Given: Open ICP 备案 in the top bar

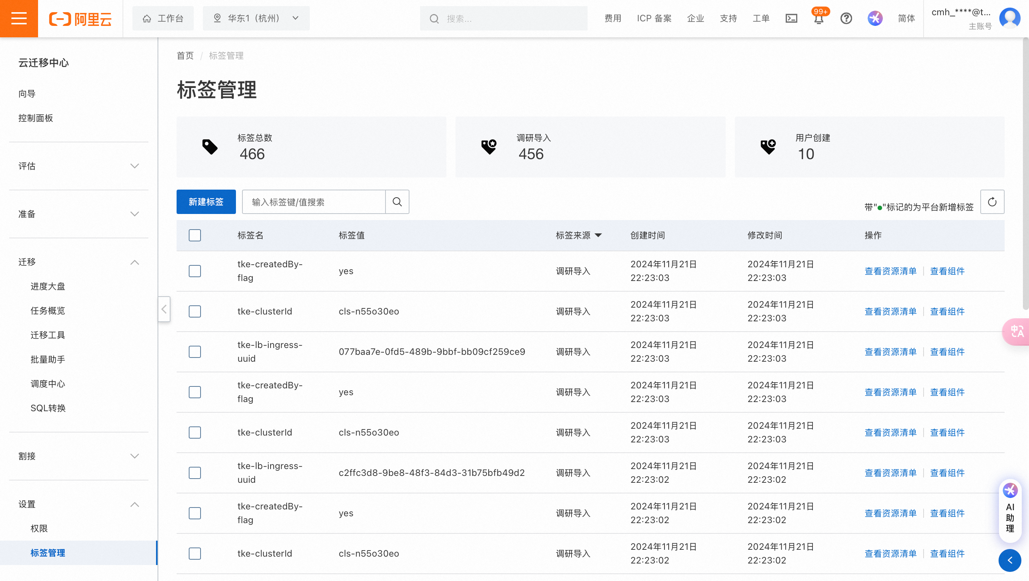Looking at the screenshot, I should (654, 18).
